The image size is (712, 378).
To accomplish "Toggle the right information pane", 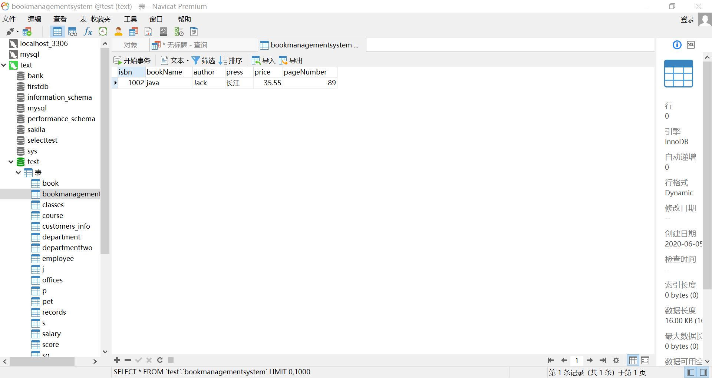I will [703, 372].
